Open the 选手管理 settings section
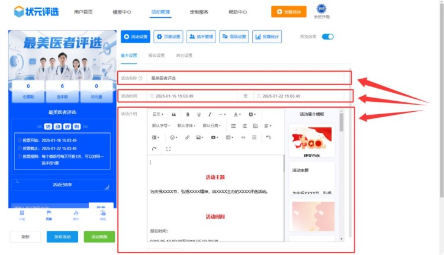The image size is (444, 255). [201, 37]
